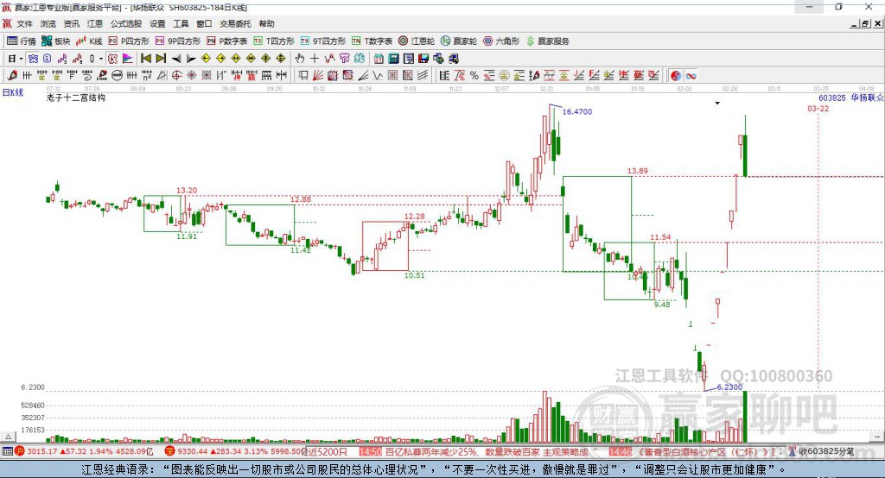Expand the candlestick style dropdown arrow

click(100, 59)
